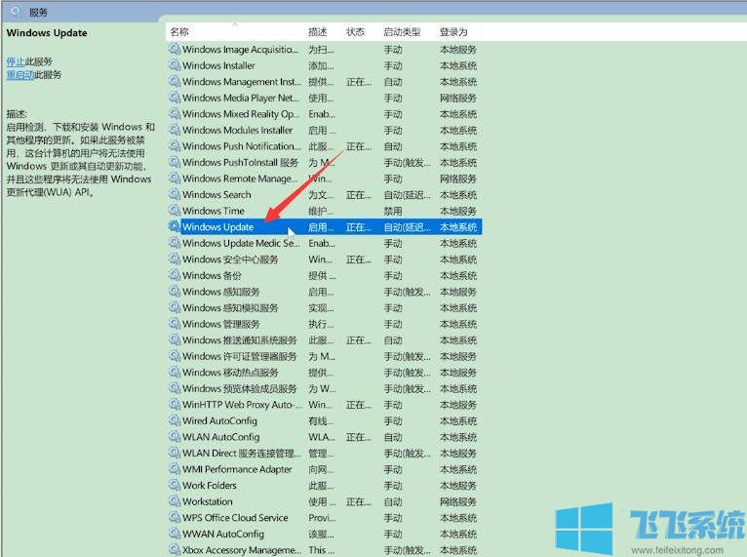Click the gear icon of Windows Modules Installer
The width and height of the screenshot is (747, 557).
point(175,130)
